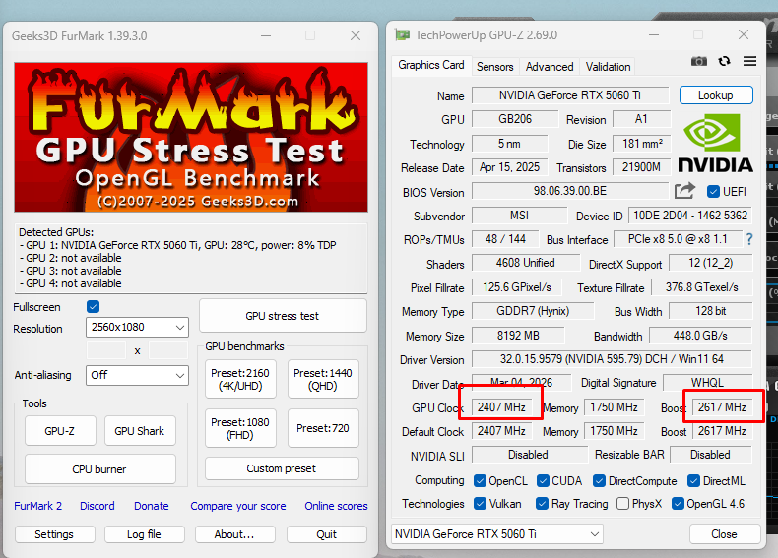Run the Preset:2160 (4K/UHD) benchmark
Image resolution: width=778 pixels, height=558 pixels.
240,380
